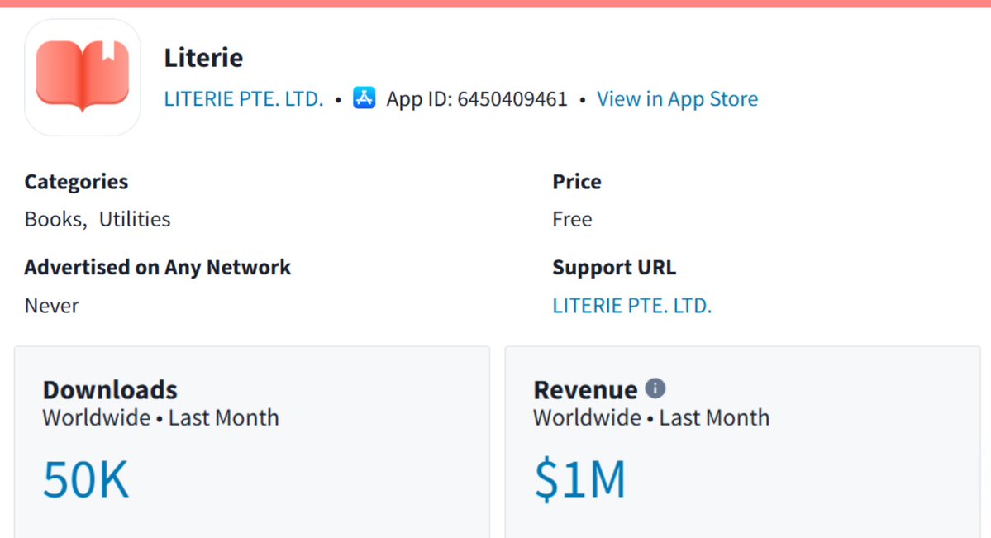Click the Free price value
The height and width of the screenshot is (538, 991).
pyautogui.click(x=572, y=219)
